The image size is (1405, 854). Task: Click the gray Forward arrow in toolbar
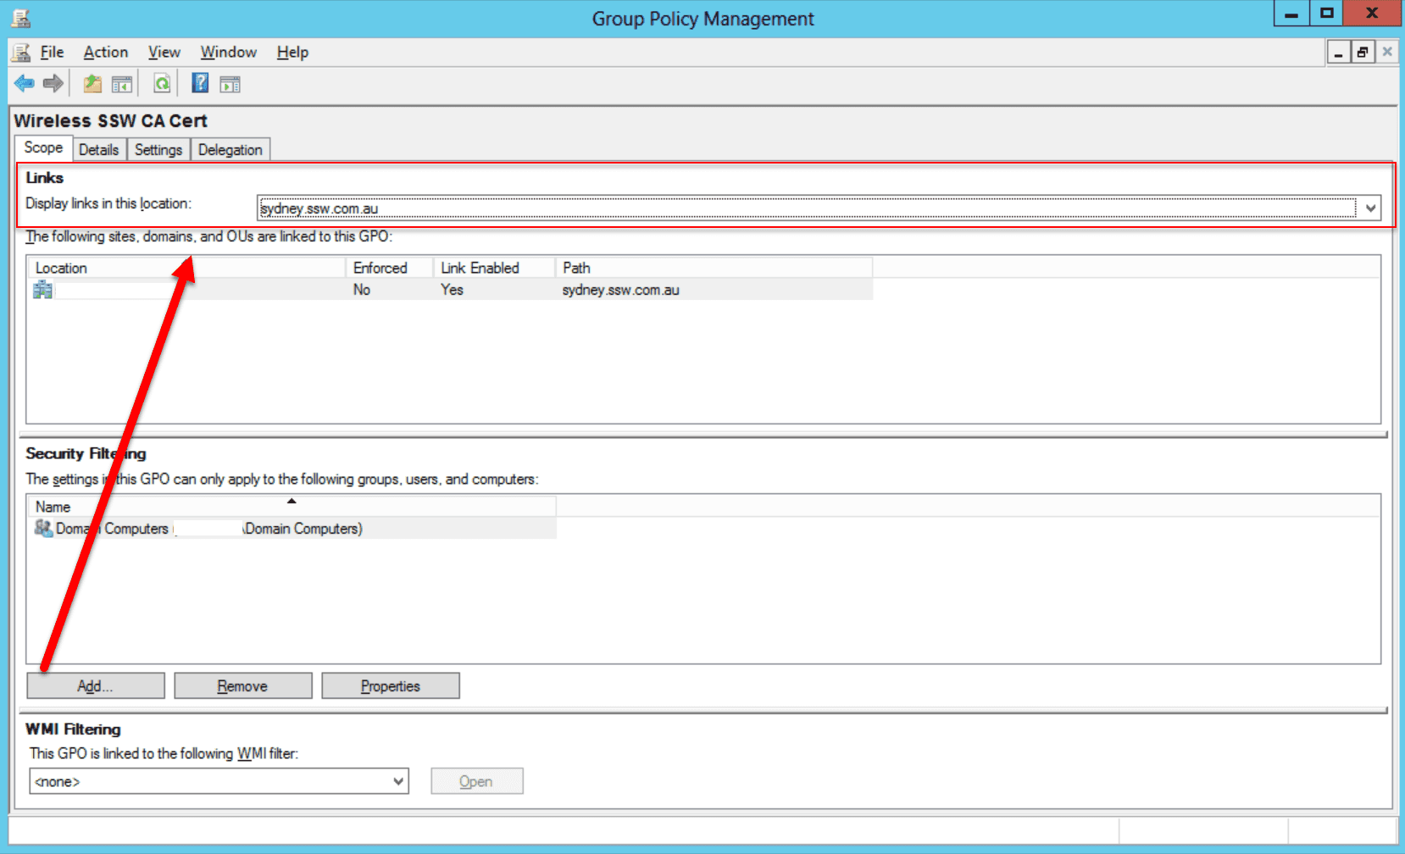pyautogui.click(x=53, y=83)
